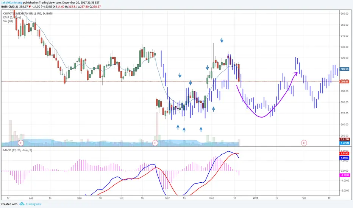
Task: Click the red down-triangle price change icon
Action: coord(30,7)
